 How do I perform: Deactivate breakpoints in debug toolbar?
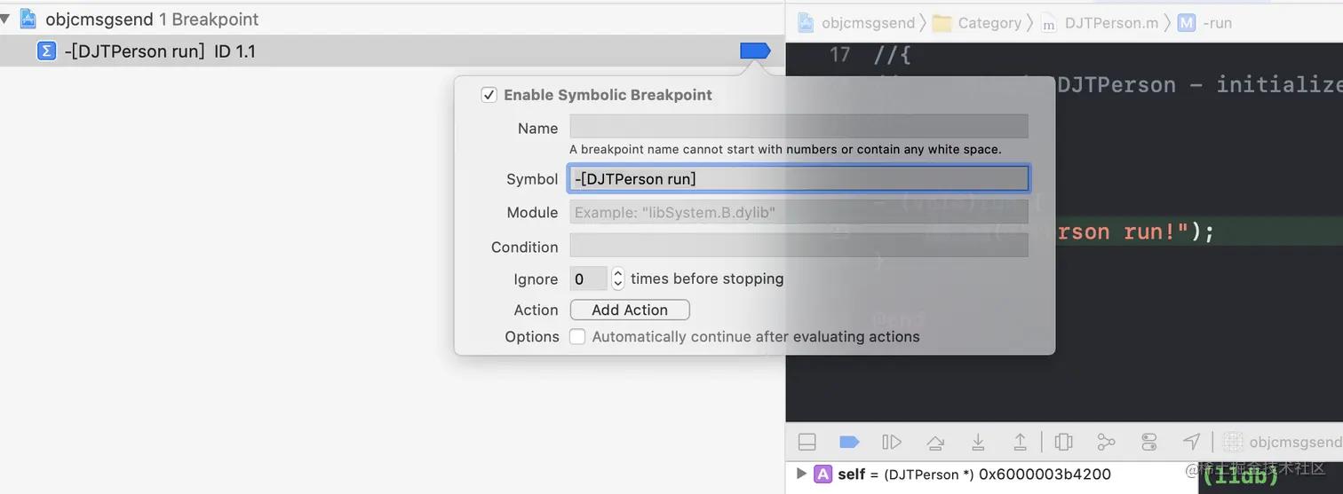[x=849, y=442]
